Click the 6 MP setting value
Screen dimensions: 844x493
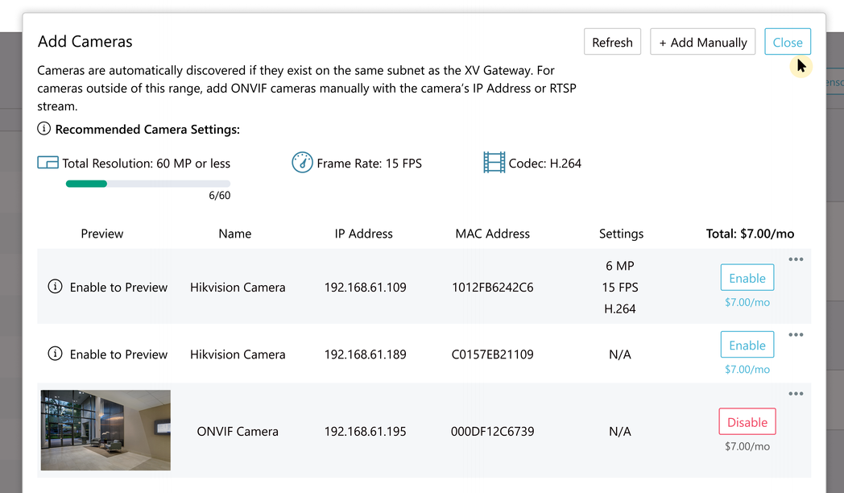[x=620, y=266]
